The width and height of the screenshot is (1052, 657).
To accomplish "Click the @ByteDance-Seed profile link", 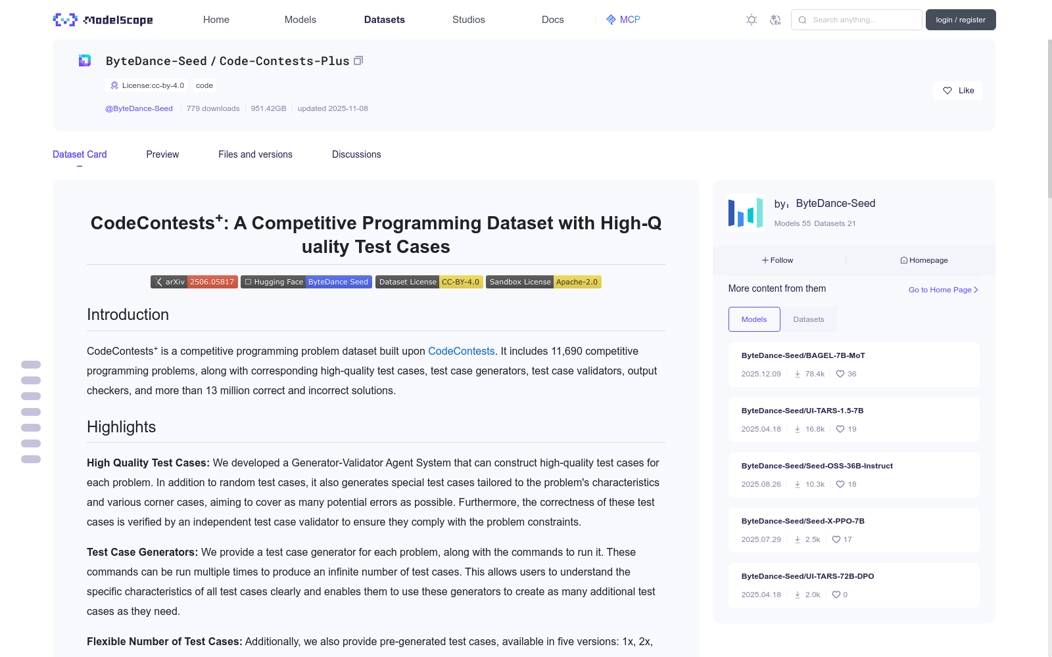I will tap(139, 108).
